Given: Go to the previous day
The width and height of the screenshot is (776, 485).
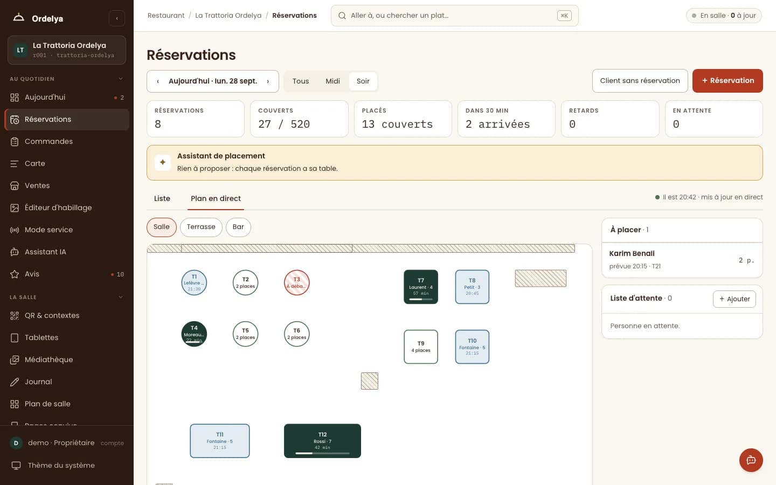Looking at the screenshot, I should click(158, 81).
